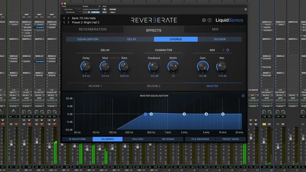Click the circular preset settings icon beside Preset

tap(99, 6)
